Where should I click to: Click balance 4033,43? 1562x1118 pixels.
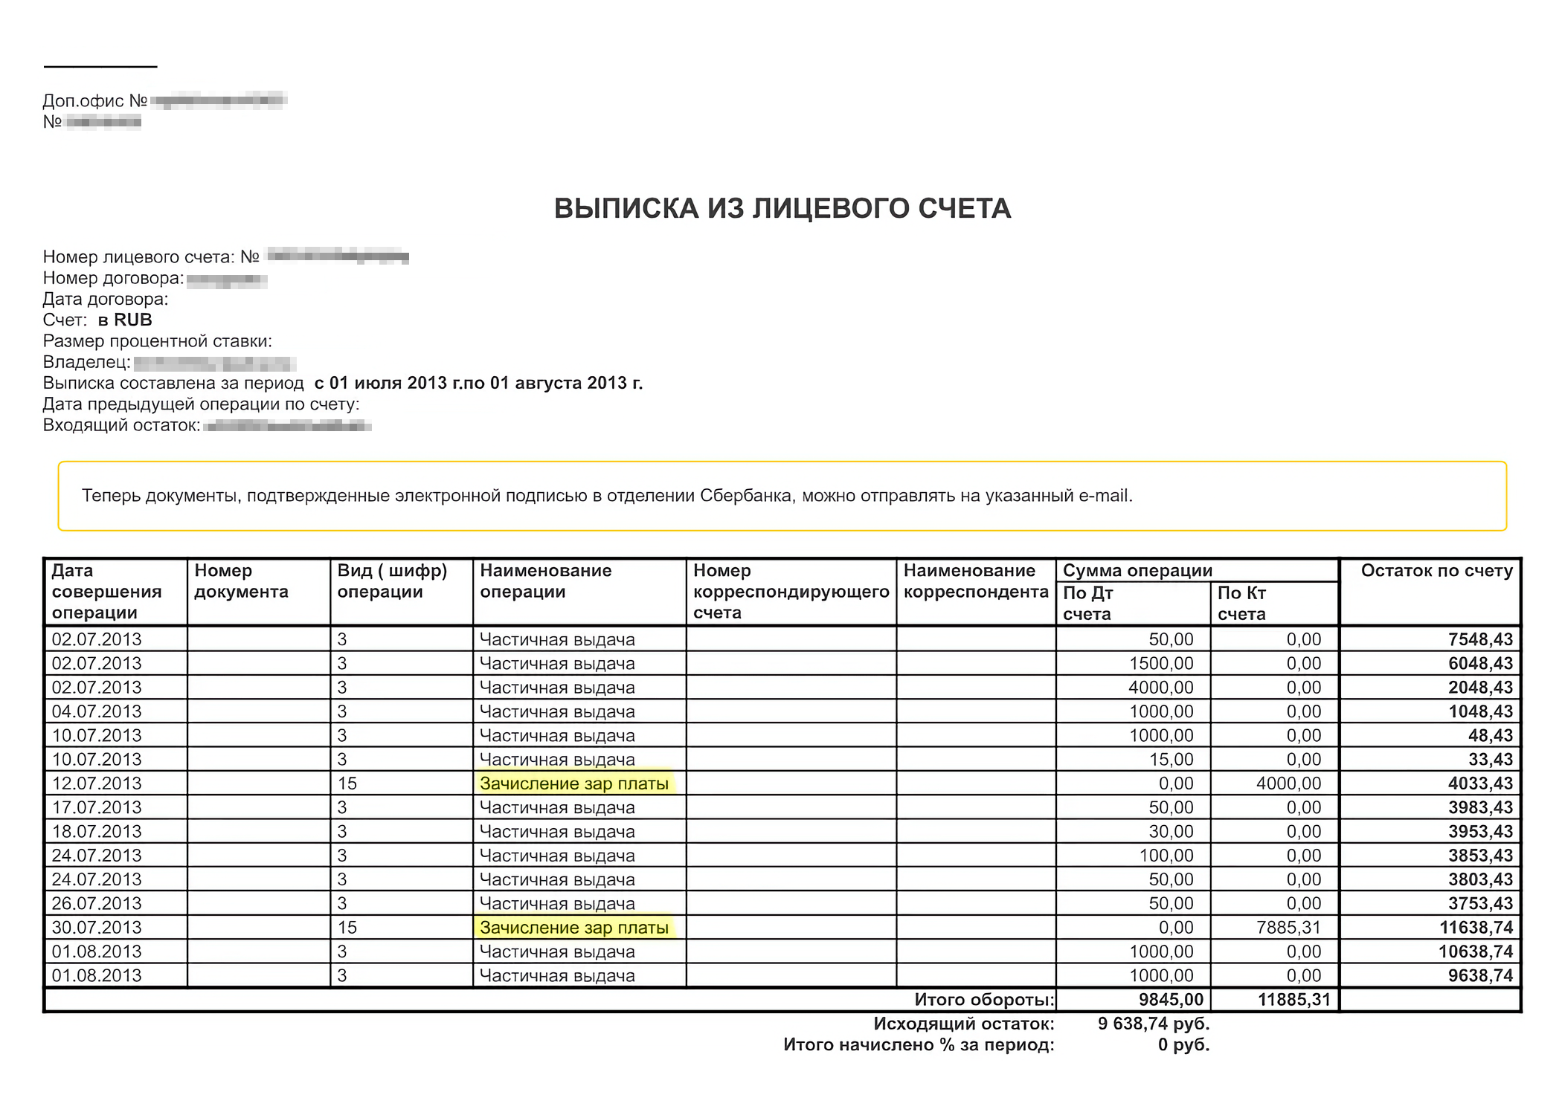point(1480,783)
